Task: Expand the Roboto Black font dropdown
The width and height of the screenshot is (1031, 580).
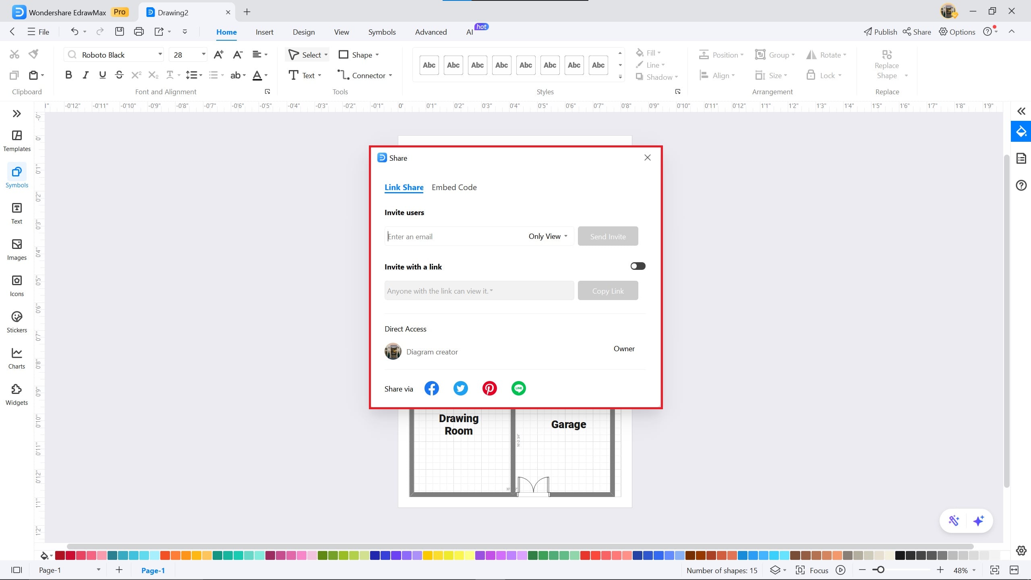Action: pyautogui.click(x=160, y=54)
